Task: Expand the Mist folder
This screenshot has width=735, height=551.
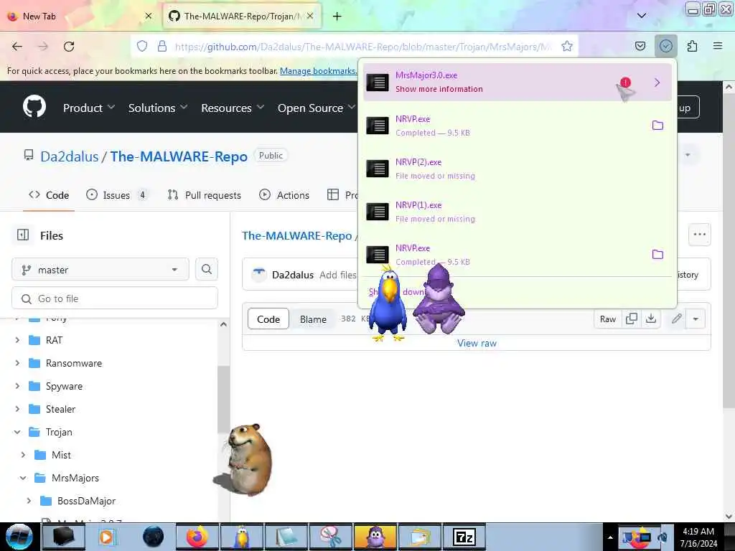Action: (24, 455)
